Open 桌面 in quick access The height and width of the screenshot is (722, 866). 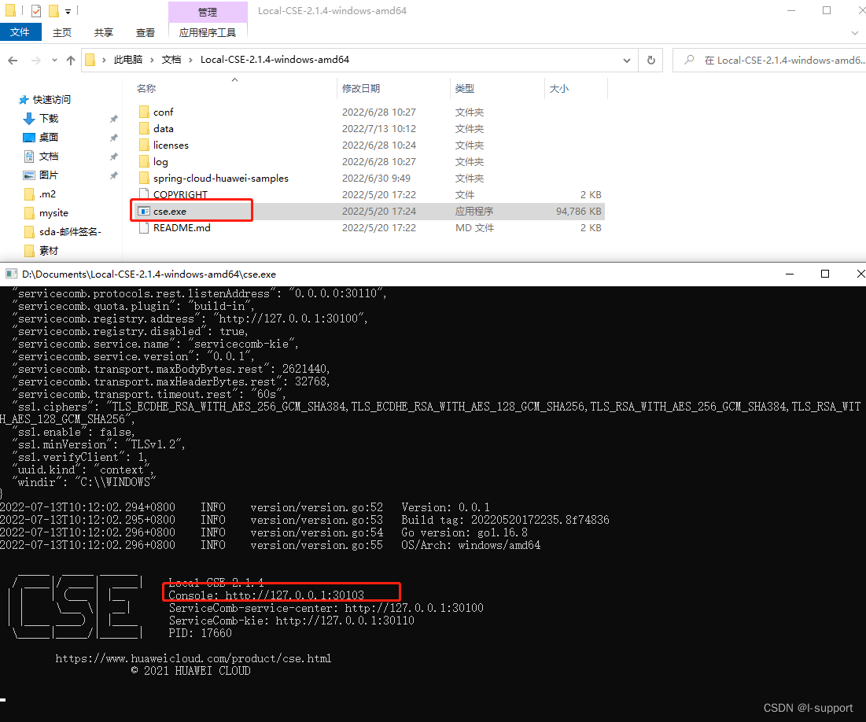coord(49,137)
